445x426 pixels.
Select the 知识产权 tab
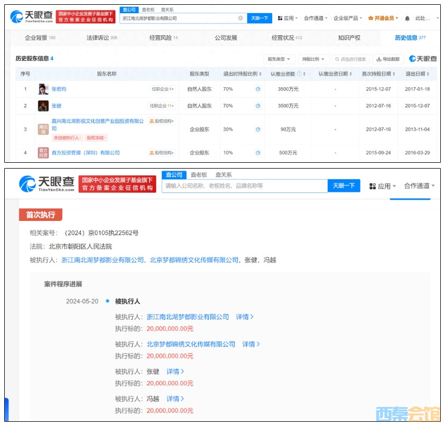[349, 38]
